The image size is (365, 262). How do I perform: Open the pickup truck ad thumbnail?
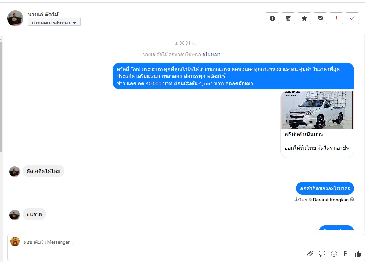pos(317,110)
